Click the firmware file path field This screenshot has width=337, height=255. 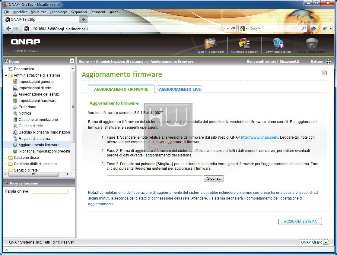click(x=155, y=178)
